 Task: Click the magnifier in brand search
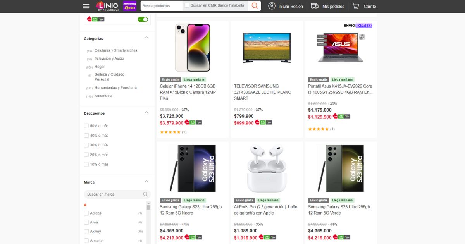point(145,194)
